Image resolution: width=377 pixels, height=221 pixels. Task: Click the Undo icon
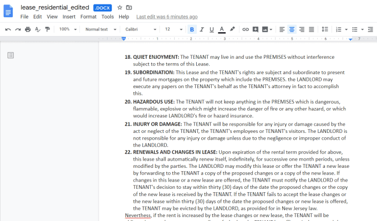8,29
